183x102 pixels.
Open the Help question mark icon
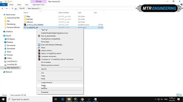point(182,5)
